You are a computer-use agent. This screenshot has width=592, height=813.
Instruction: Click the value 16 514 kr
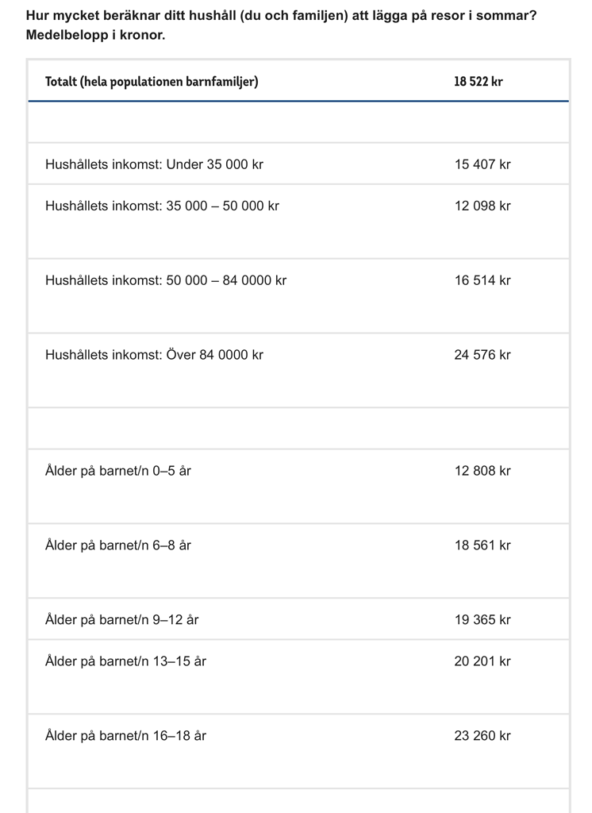tap(482, 281)
